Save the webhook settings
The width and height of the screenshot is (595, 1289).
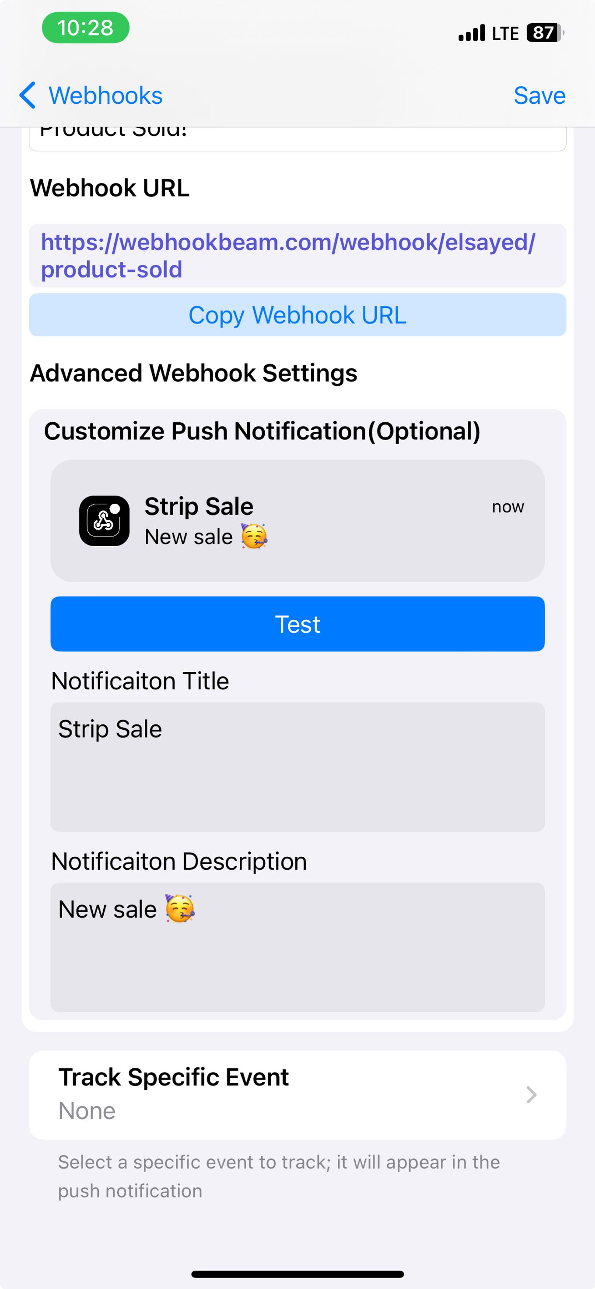(x=539, y=95)
